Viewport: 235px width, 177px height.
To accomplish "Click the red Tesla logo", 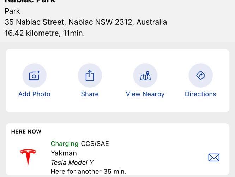I will [28, 157].
